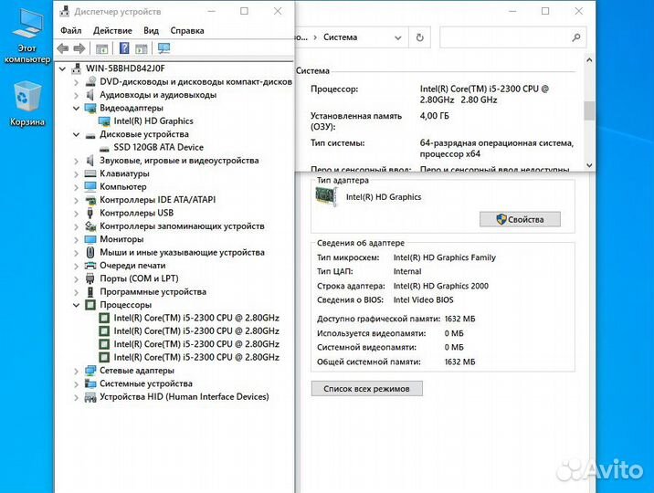Scan for hardware changes monitor icon
This screenshot has height=493, width=654.
coord(163,48)
